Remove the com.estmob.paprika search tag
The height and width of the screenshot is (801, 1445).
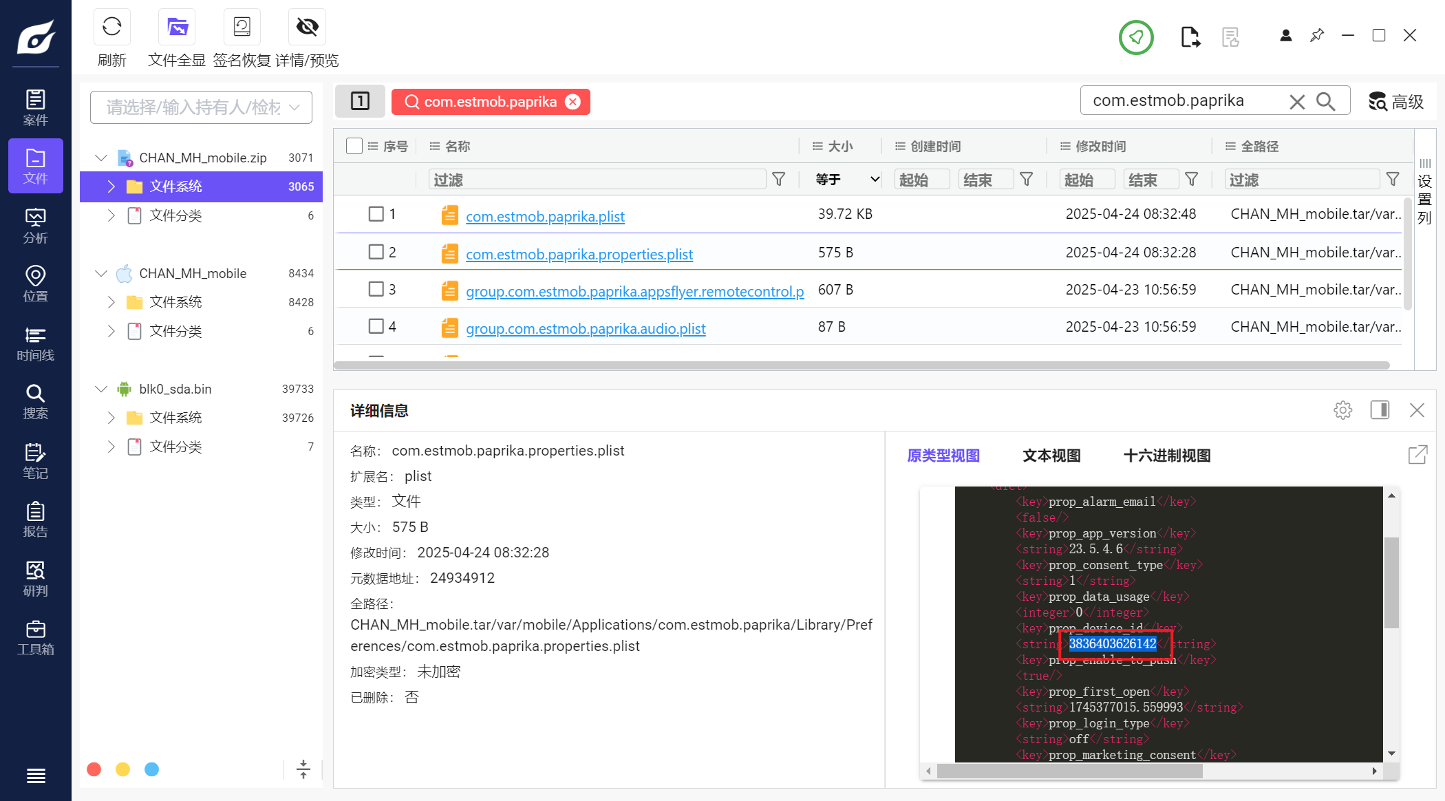click(x=572, y=102)
